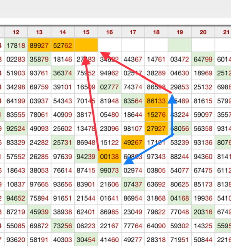Click green cell 20316

point(203,212)
